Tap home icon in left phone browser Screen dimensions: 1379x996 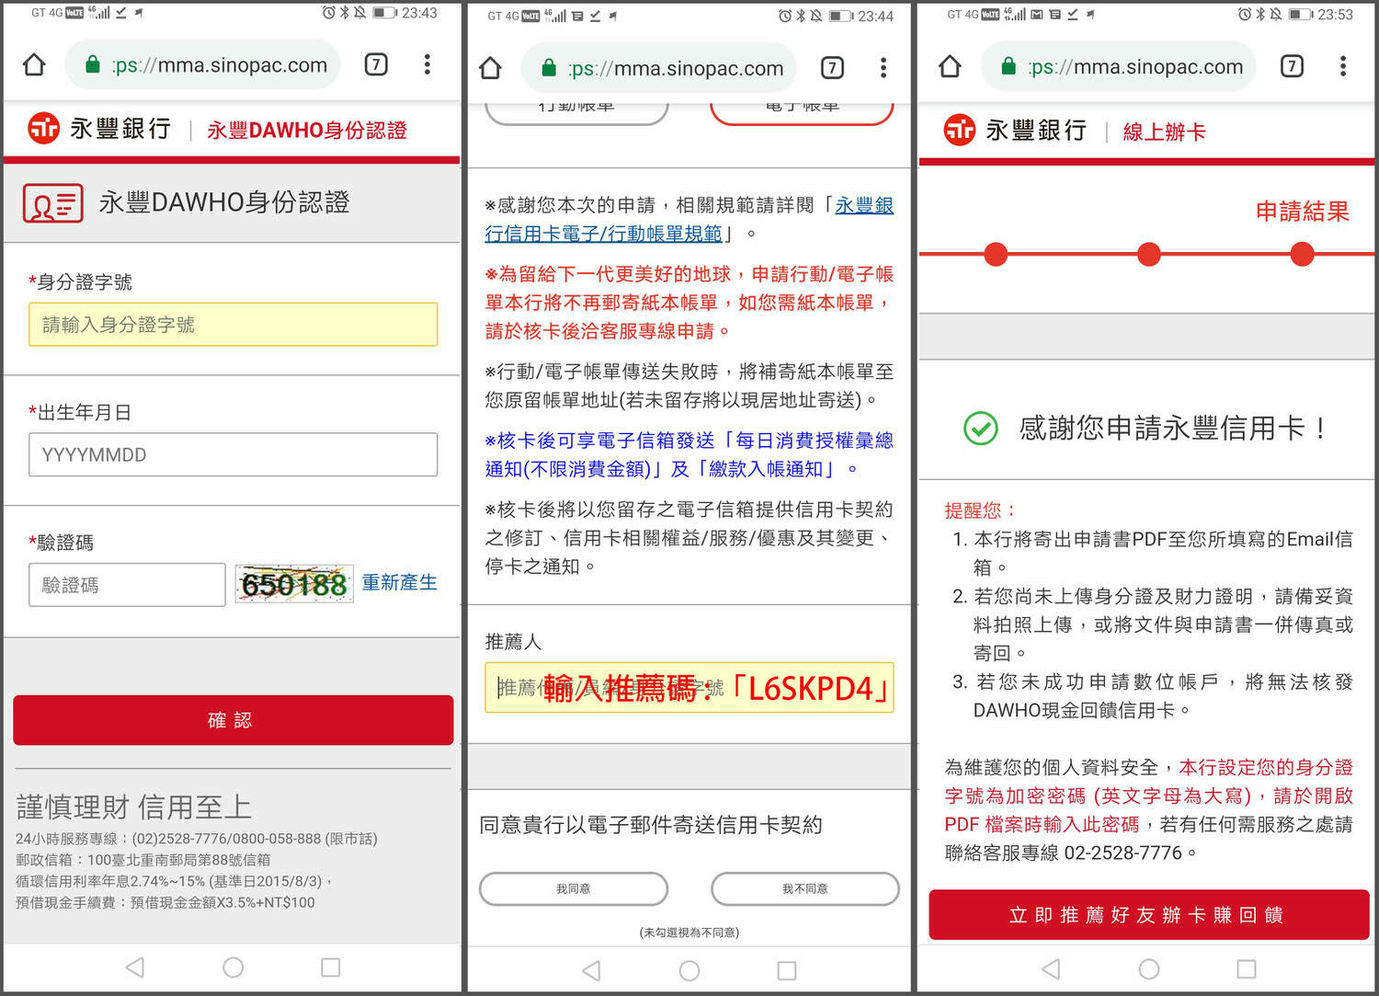click(x=34, y=64)
